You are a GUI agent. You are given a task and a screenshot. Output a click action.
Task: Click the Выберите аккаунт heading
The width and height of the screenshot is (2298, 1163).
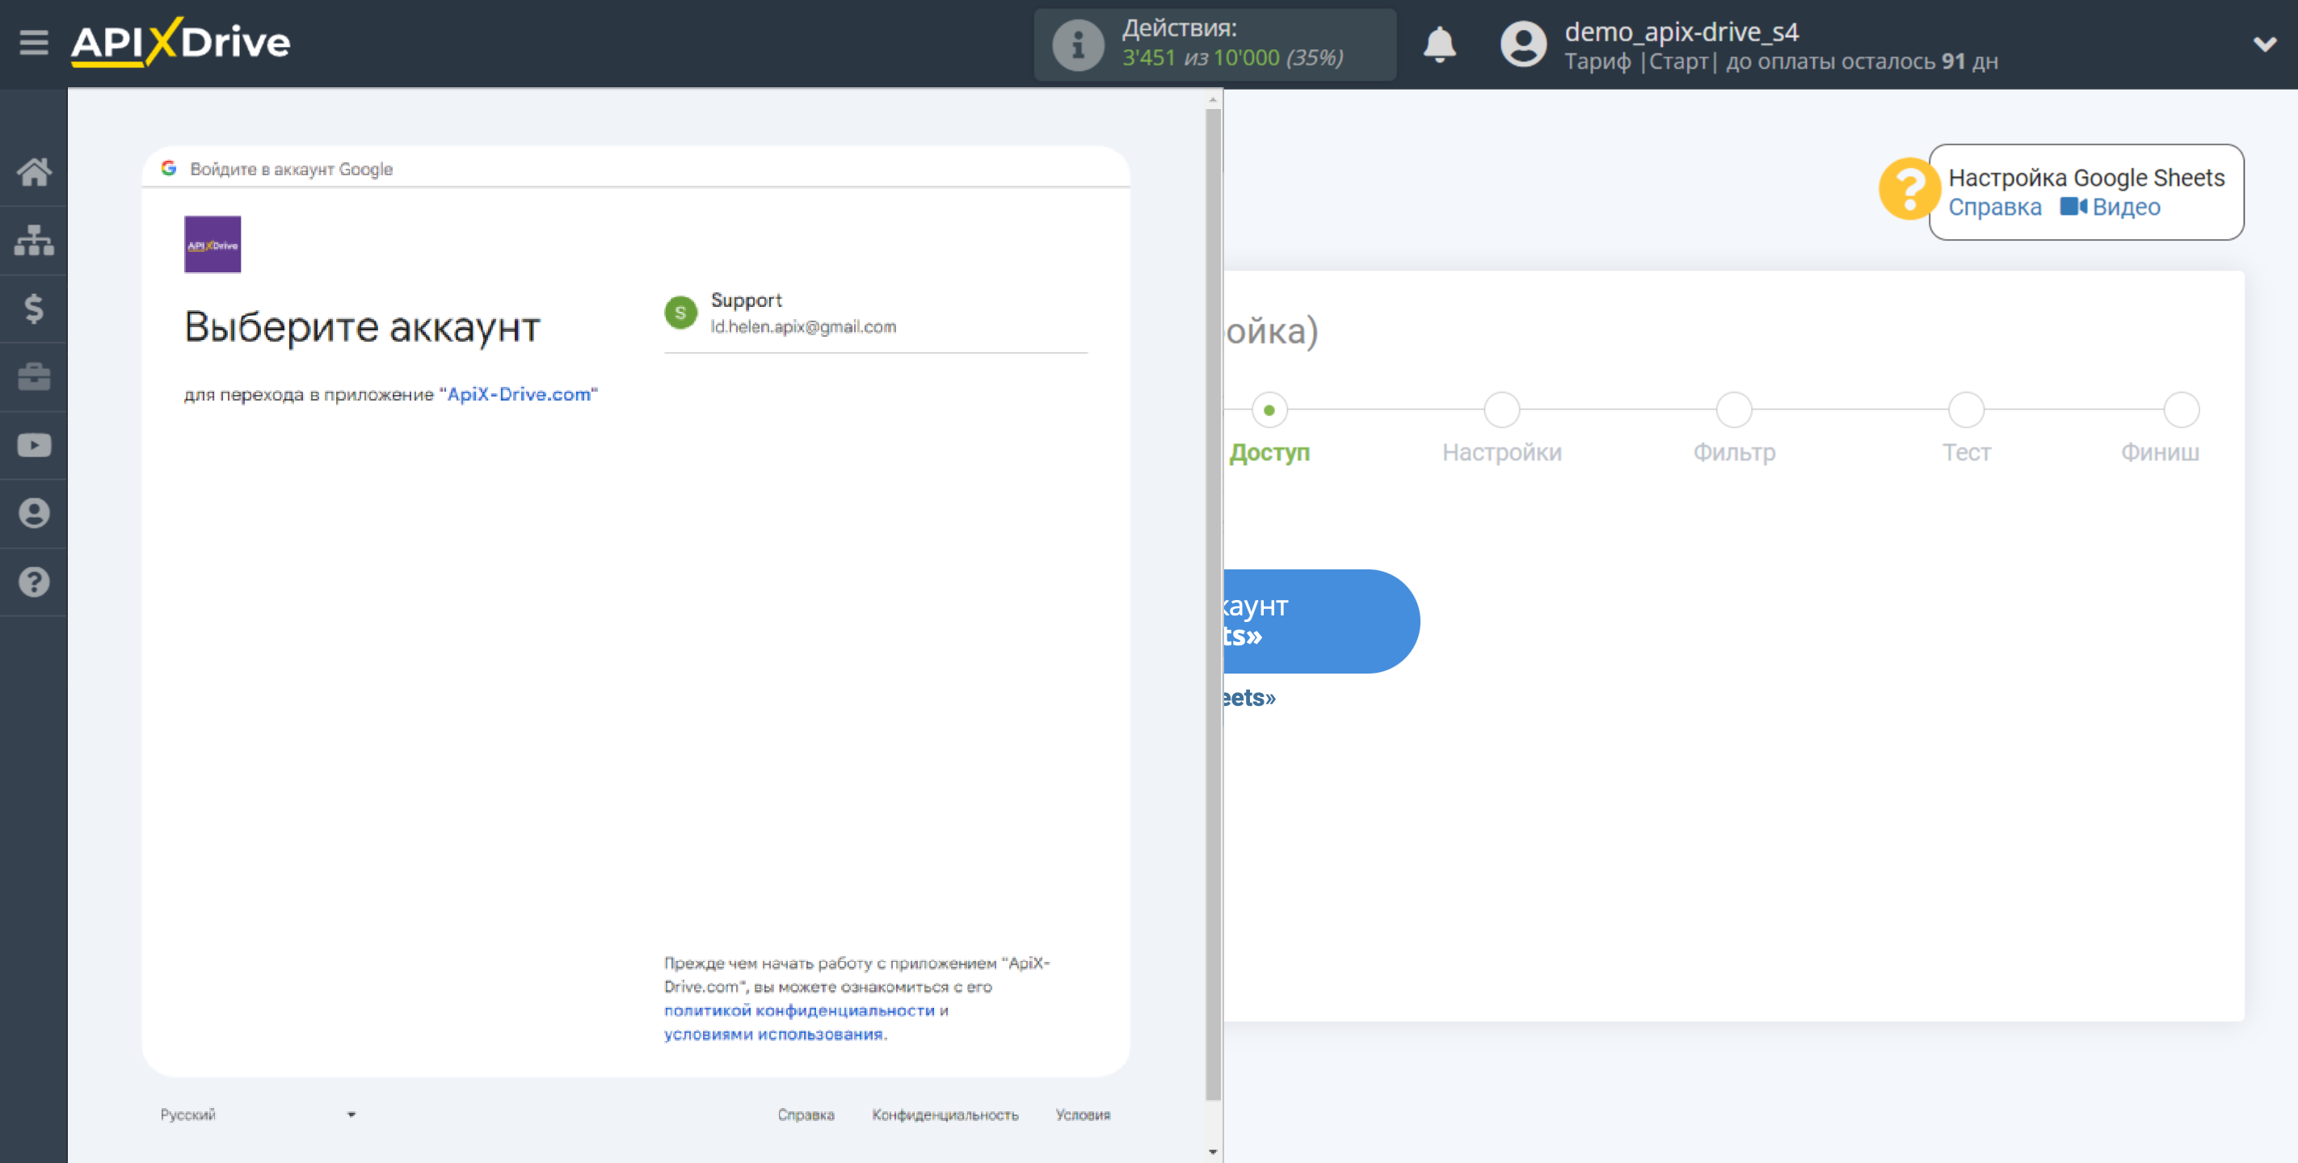[361, 326]
